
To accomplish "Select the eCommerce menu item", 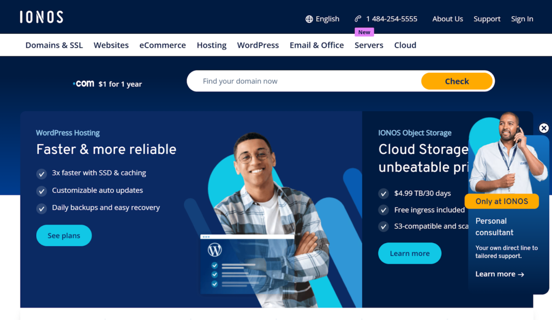I will coord(162,45).
